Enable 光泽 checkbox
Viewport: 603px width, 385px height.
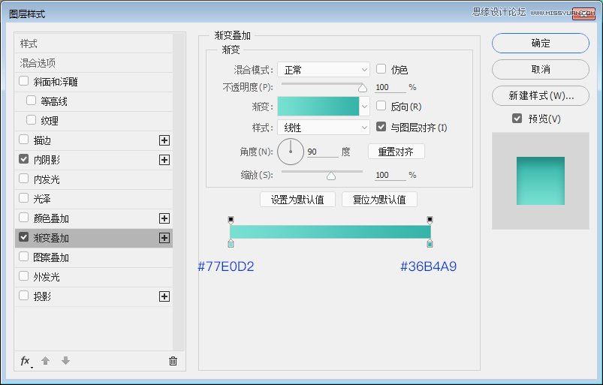click(x=23, y=198)
